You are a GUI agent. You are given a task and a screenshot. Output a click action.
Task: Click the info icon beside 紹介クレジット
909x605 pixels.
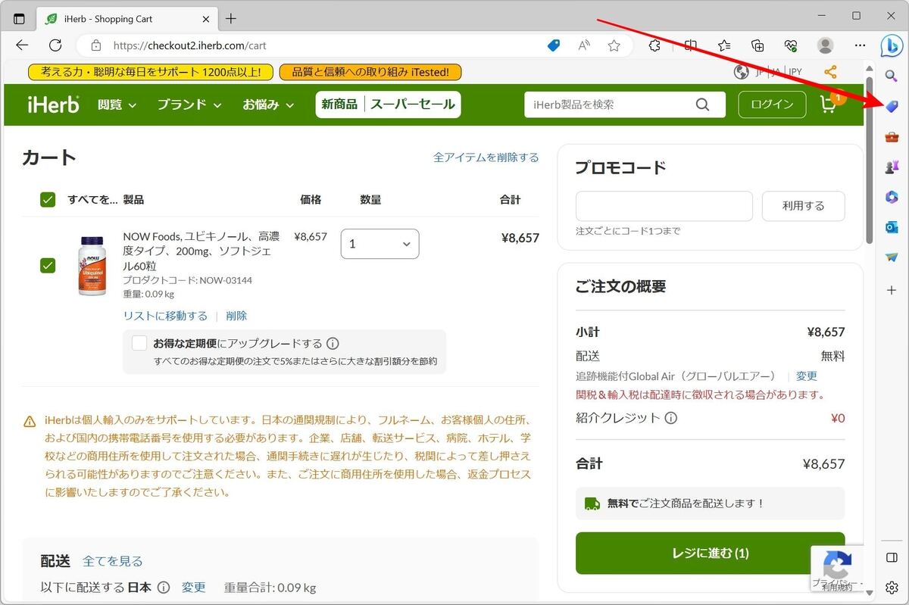tap(670, 418)
